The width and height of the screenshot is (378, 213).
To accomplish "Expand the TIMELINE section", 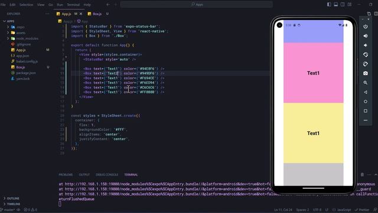I will [x=12, y=204].
